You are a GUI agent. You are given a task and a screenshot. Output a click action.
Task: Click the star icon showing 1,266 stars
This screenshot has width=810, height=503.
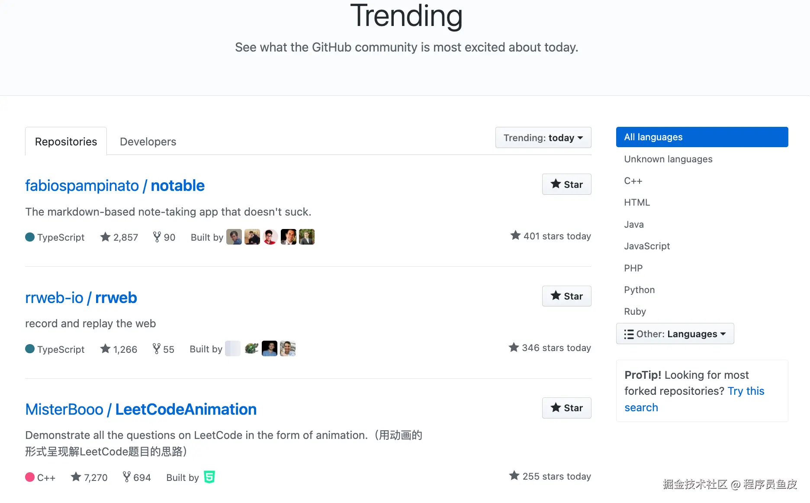[105, 349]
